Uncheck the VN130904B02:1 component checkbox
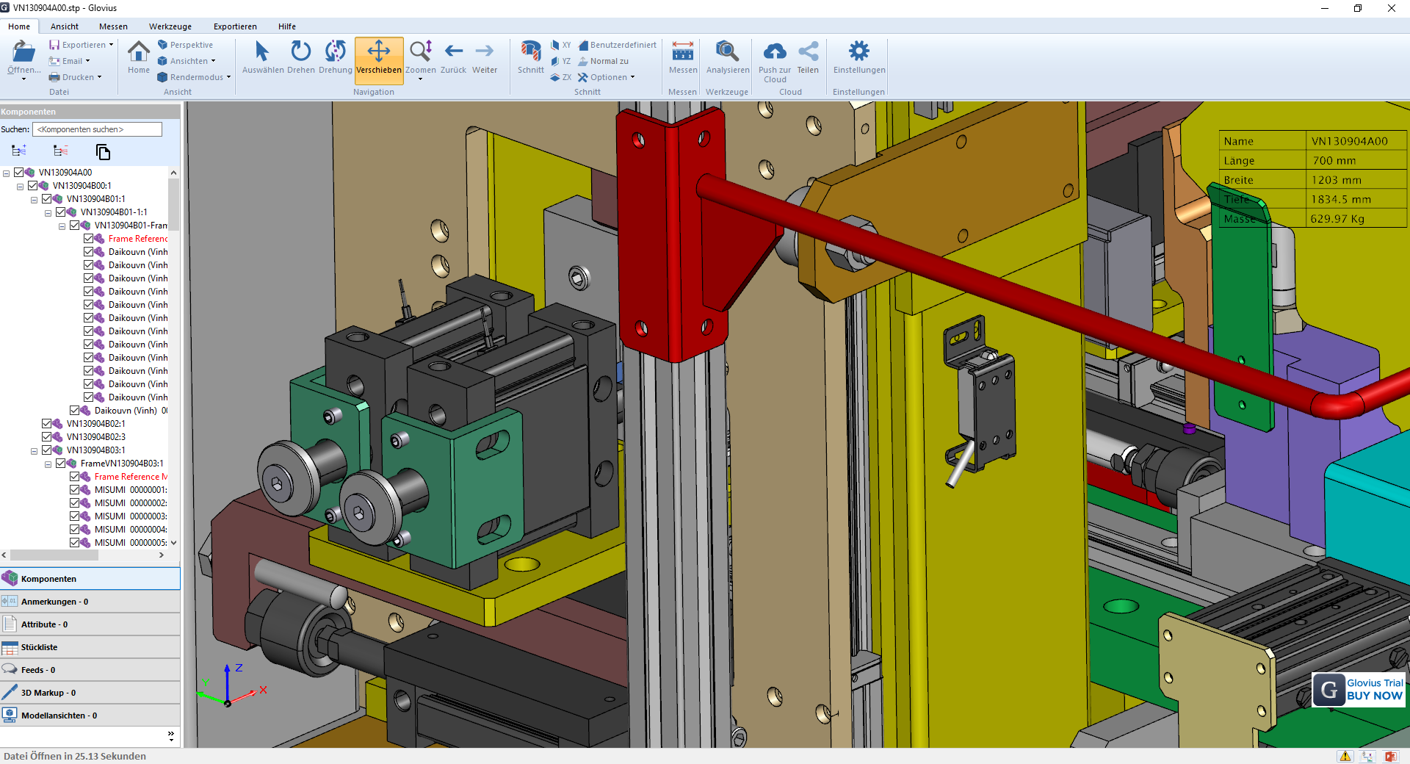 (x=47, y=423)
